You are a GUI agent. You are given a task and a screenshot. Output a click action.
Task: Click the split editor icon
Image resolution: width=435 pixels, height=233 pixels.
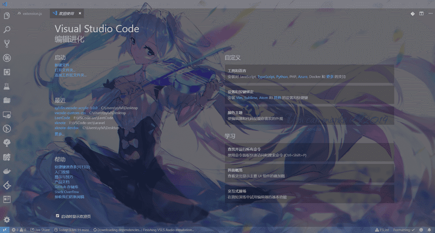click(x=421, y=14)
